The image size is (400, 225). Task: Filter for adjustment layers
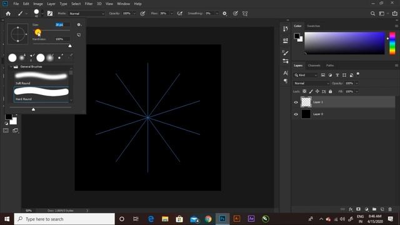pyautogui.click(x=330, y=75)
